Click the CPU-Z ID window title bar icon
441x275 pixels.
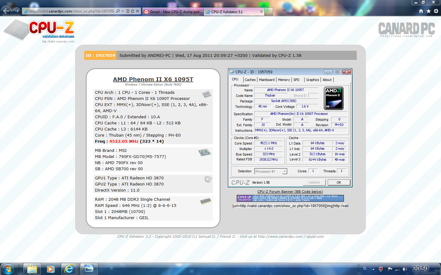(232, 72)
